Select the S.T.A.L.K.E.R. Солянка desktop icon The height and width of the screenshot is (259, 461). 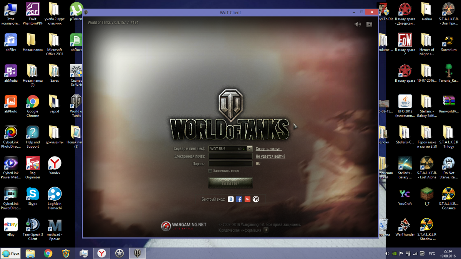point(449,198)
